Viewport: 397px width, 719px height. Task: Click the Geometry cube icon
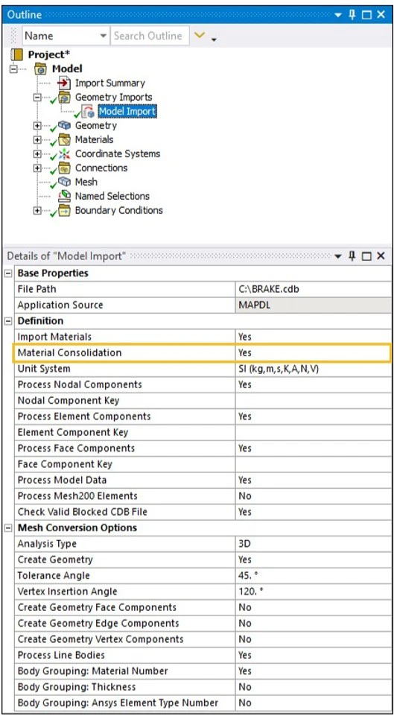[64, 125]
